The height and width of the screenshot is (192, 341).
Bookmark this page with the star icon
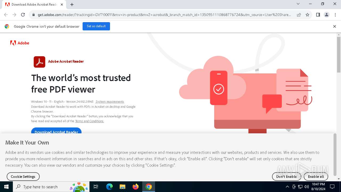click(307, 15)
